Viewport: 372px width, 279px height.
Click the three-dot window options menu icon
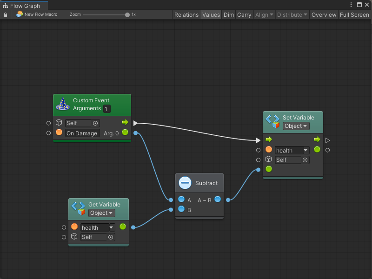click(352, 5)
